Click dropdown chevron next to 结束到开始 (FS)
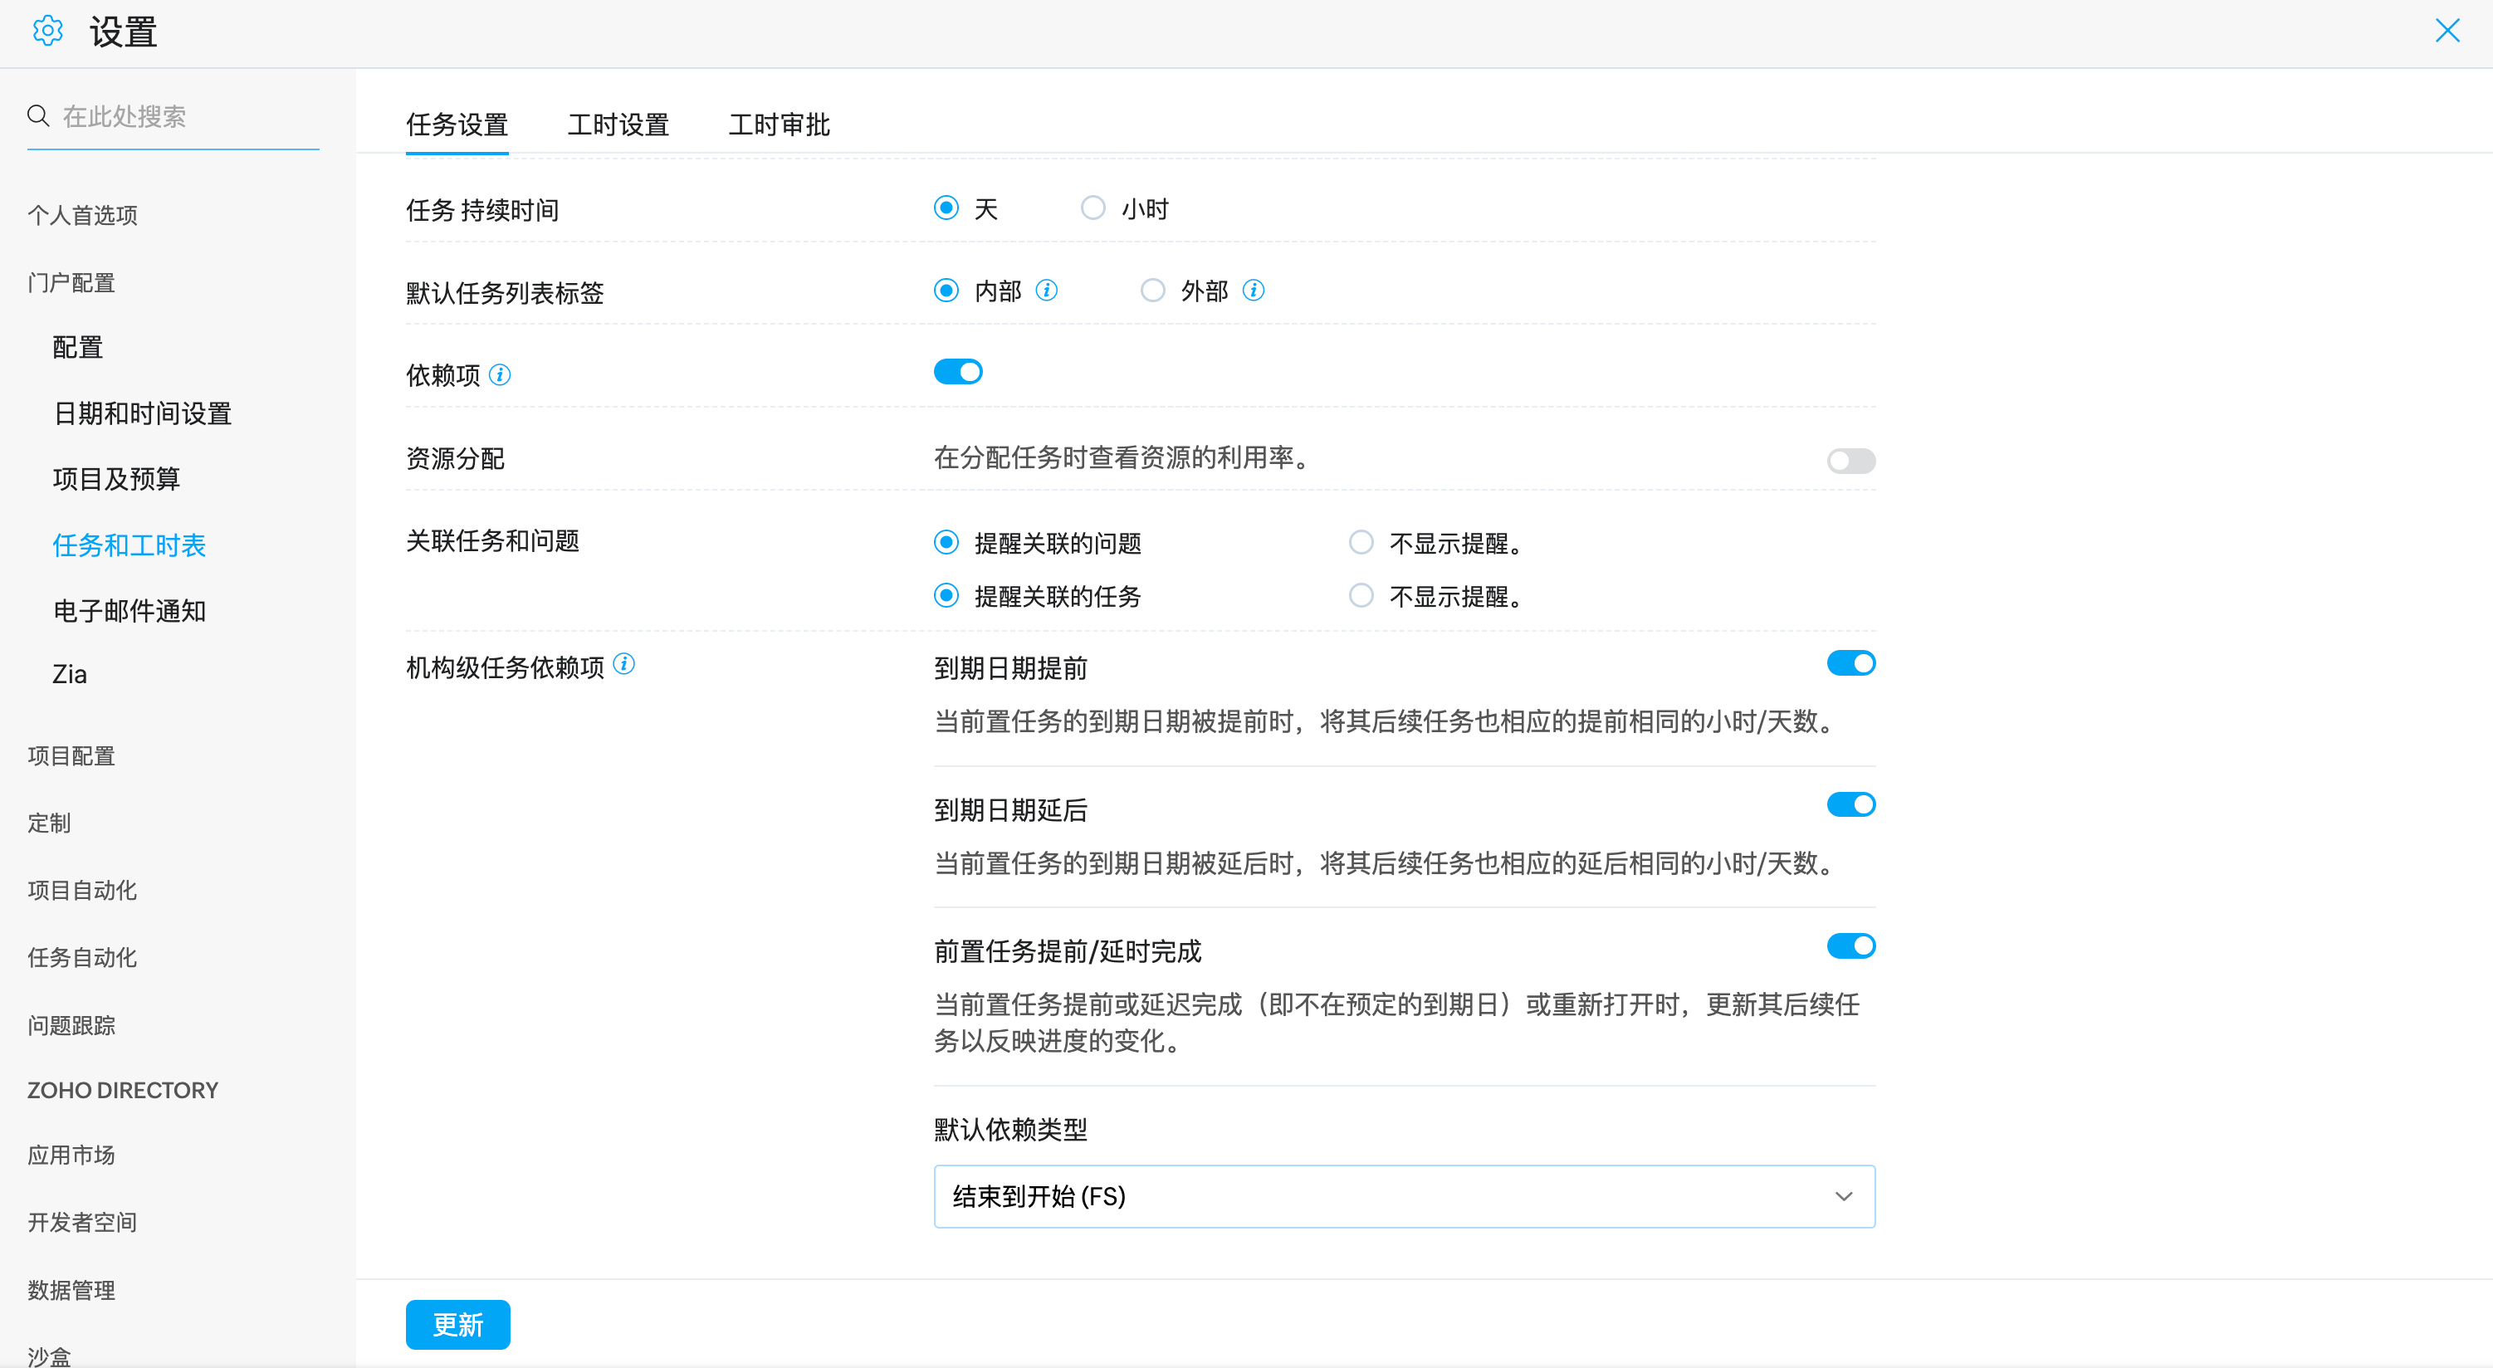This screenshot has height=1368, width=2493. tap(1844, 1197)
